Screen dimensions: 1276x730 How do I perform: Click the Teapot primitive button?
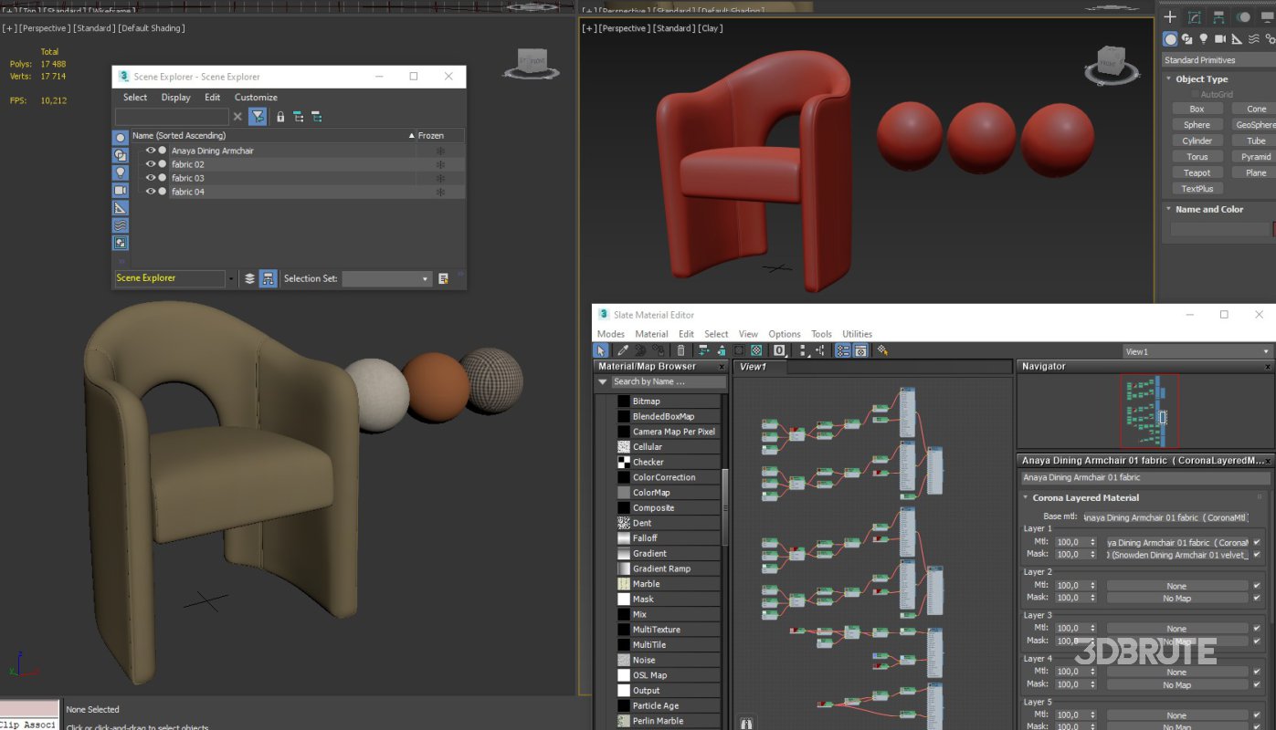coord(1197,172)
